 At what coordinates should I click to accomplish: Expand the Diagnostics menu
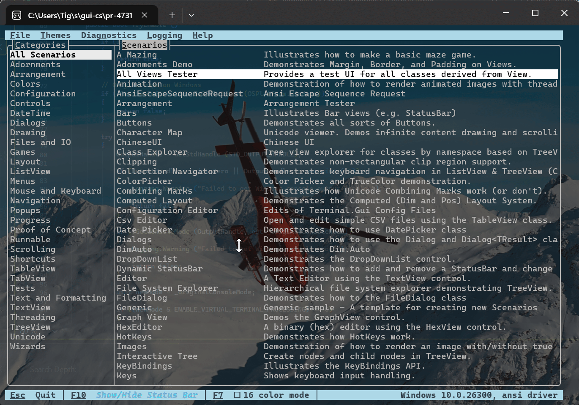click(x=109, y=36)
